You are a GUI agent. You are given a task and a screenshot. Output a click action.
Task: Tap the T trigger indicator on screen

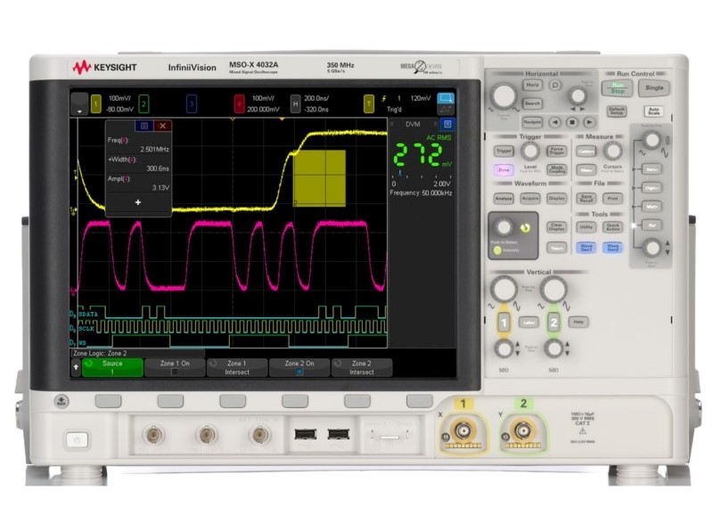pyautogui.click(x=368, y=103)
